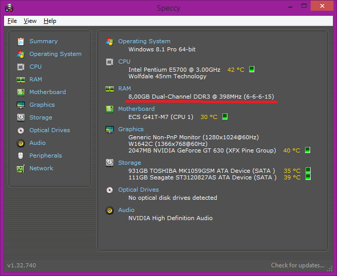Image resolution: width=337 pixels, height=276 pixels.
Task: Click the CPU chip icon in summary panel
Action: (x=110, y=62)
